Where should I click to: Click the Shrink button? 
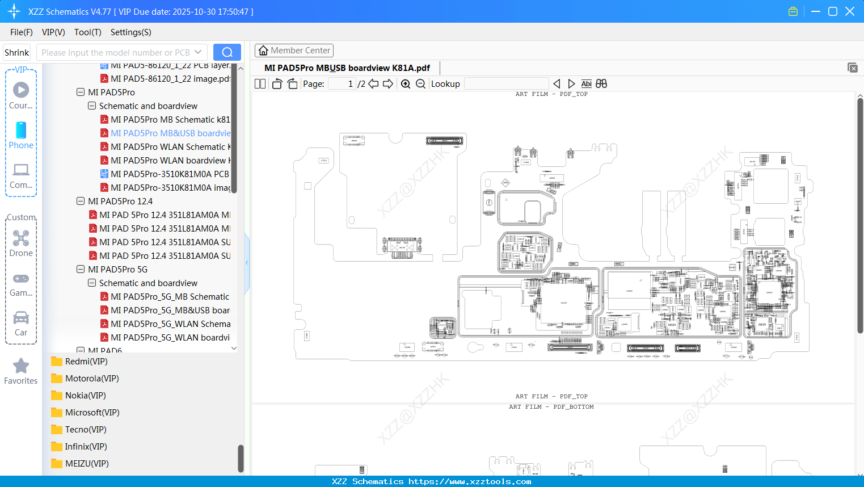click(16, 52)
